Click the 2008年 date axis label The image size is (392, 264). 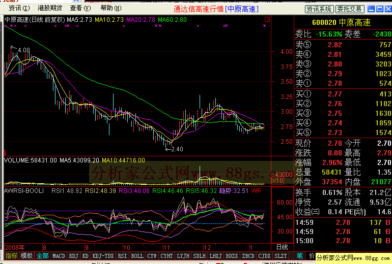point(15,248)
